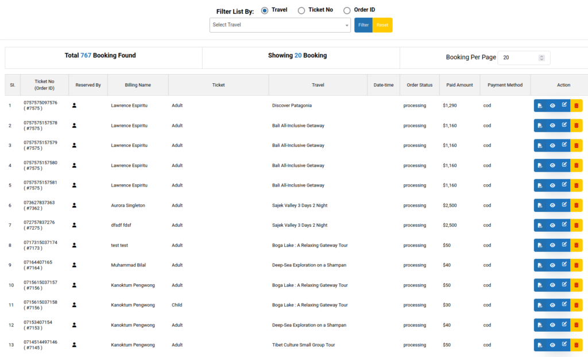The width and height of the screenshot is (588, 357).
Task: Click the Order Status column header
Action: (x=419, y=85)
